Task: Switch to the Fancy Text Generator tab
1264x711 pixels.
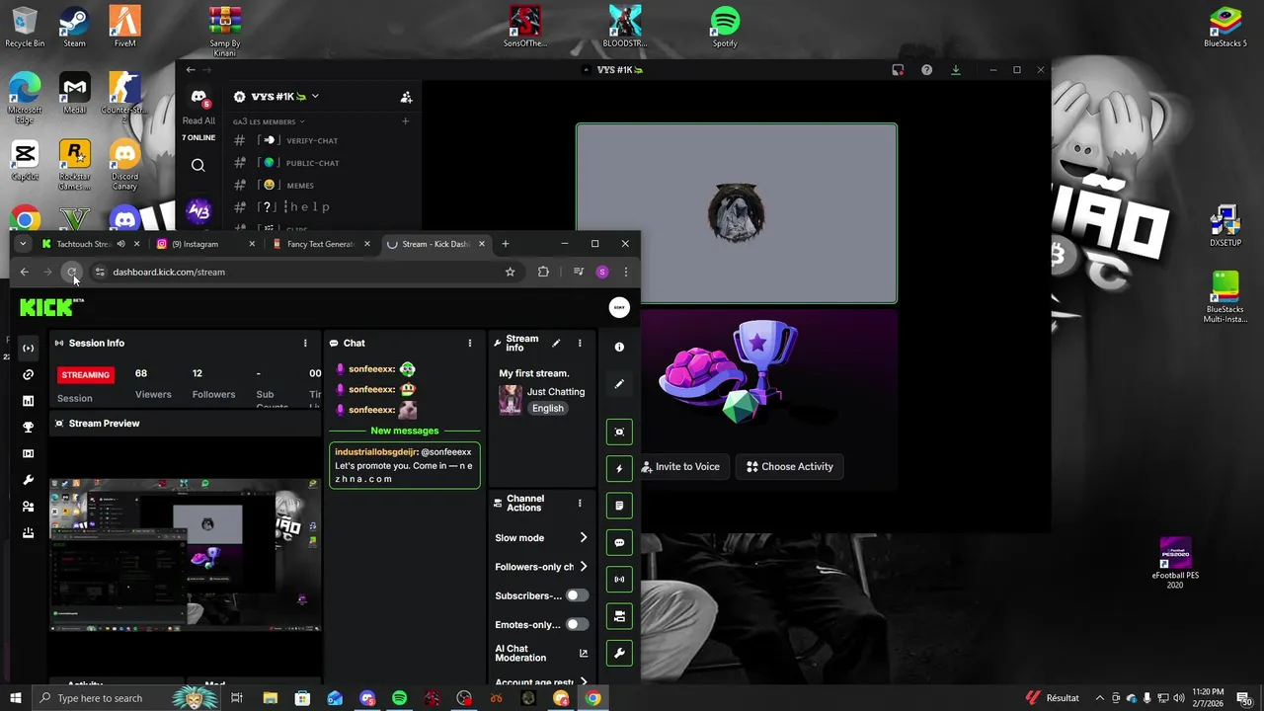Action: click(x=321, y=244)
